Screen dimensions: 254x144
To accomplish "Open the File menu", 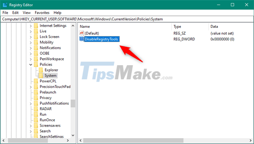I will tap(5, 13).
